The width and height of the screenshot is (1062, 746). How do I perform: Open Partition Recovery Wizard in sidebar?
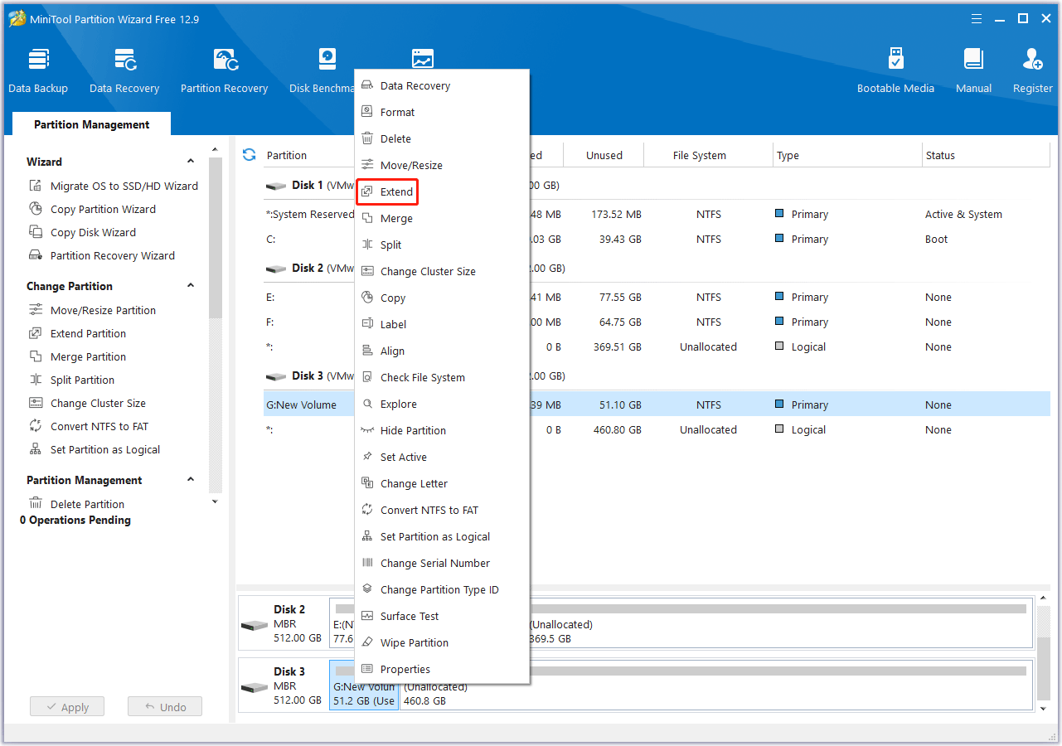pyautogui.click(x=102, y=255)
